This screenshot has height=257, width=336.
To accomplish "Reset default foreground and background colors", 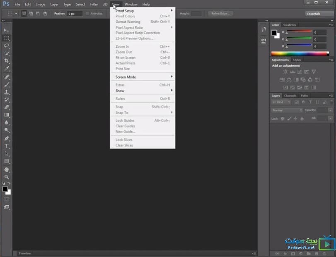I will click(4, 183).
